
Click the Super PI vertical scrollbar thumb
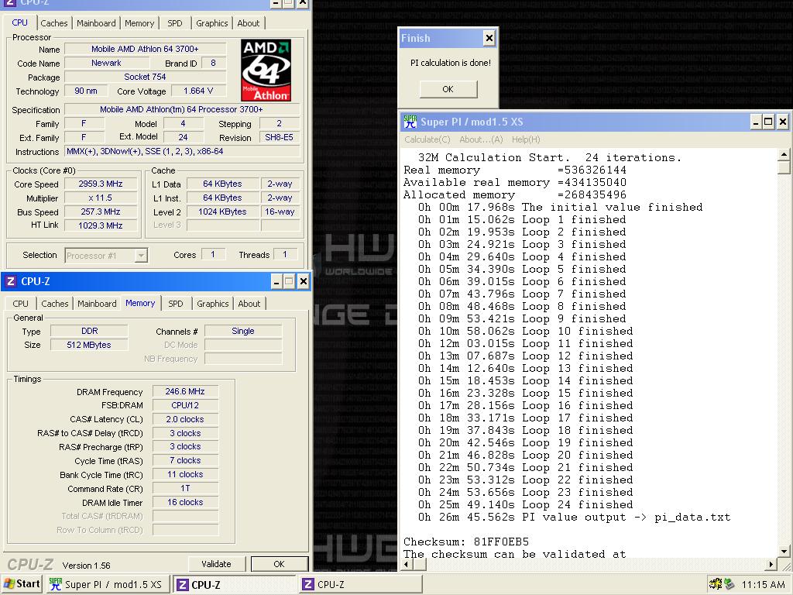click(x=784, y=167)
